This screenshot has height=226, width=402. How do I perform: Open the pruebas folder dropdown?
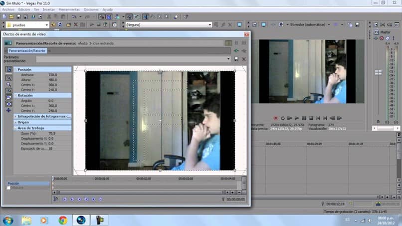[47, 25]
